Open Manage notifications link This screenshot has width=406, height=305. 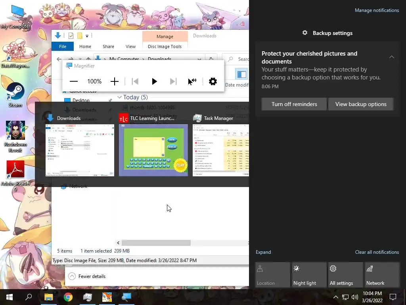[x=377, y=10]
